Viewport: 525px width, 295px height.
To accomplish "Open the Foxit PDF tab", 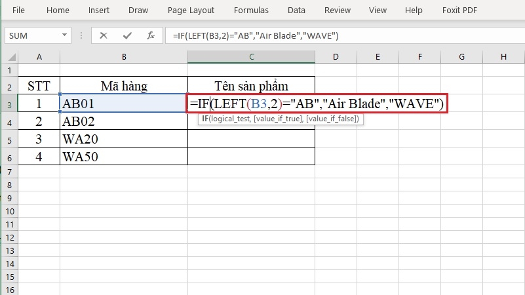I will click(x=459, y=10).
